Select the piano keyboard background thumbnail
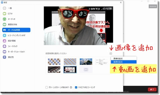The width and height of the screenshot is (160, 95). coord(54,70)
